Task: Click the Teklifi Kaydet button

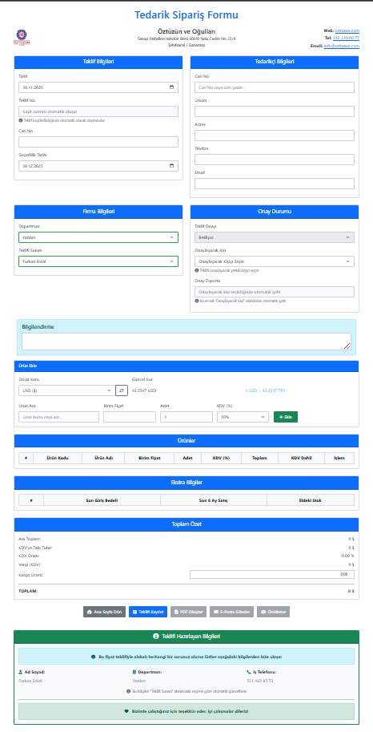Action: click(148, 612)
